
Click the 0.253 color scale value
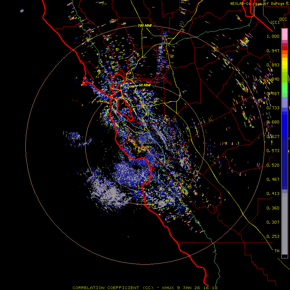tap(273, 237)
